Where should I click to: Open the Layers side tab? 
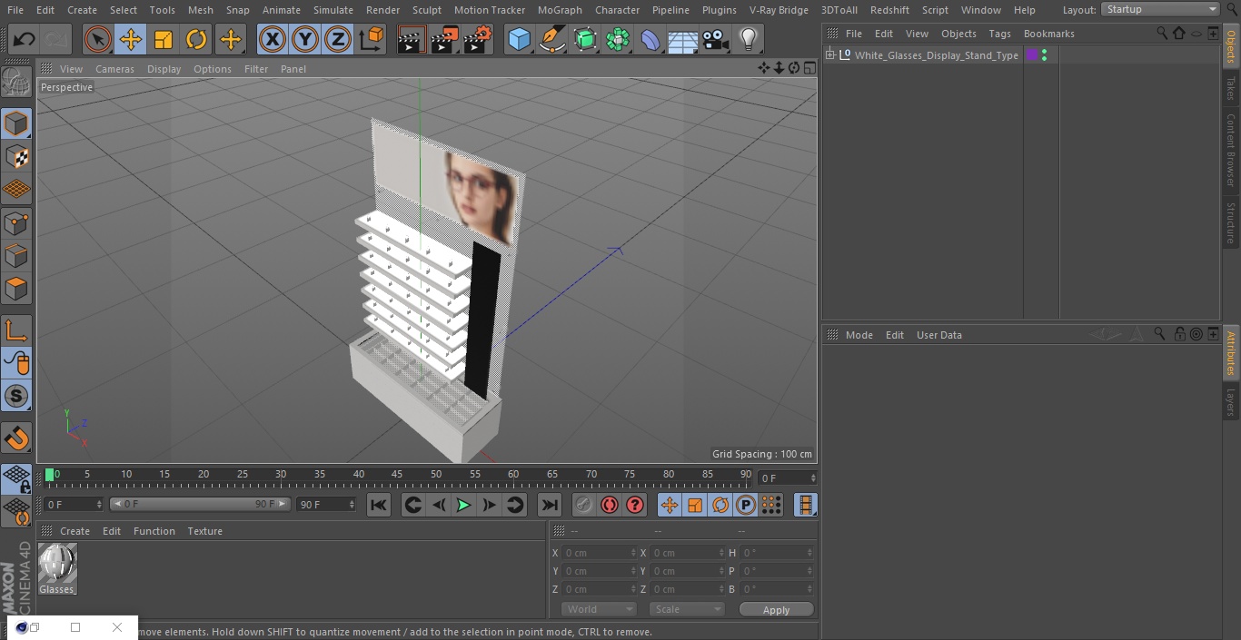(1231, 402)
